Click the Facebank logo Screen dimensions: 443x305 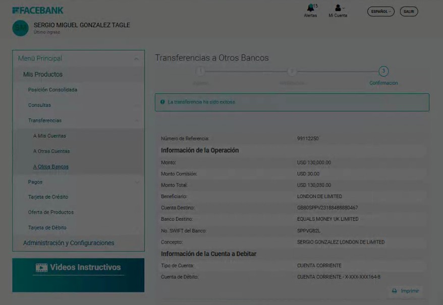[x=38, y=10]
